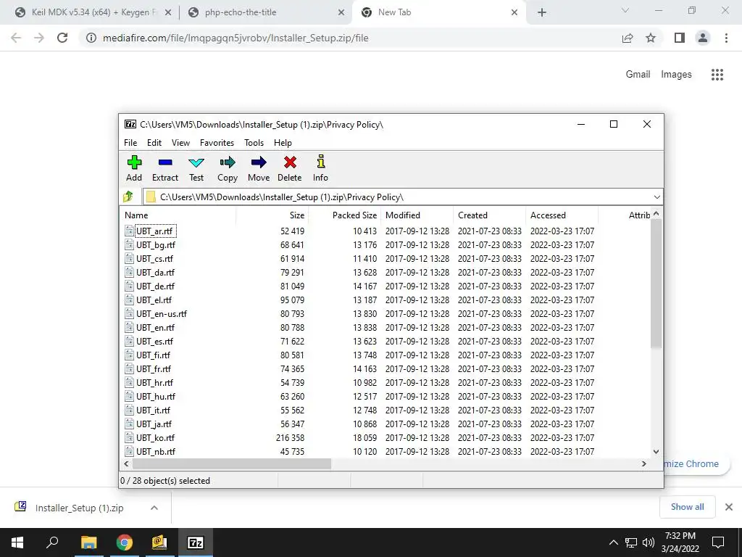Click the Move toolbar icon
Image resolution: width=742 pixels, height=557 pixels.
tap(259, 162)
